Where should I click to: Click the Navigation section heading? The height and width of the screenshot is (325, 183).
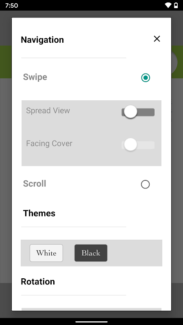[x=42, y=40]
